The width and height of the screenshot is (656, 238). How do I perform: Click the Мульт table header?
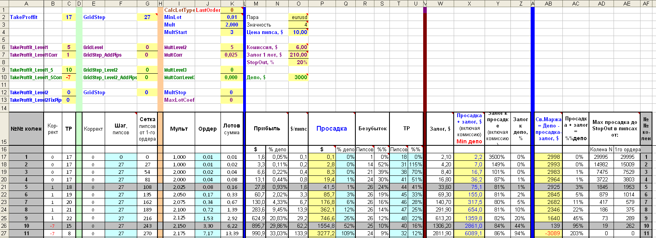179,129
